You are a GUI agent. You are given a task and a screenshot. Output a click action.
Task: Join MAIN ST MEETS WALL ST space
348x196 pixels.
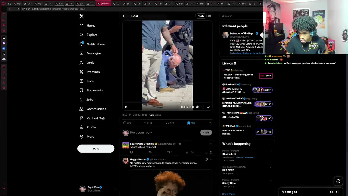[263, 104]
